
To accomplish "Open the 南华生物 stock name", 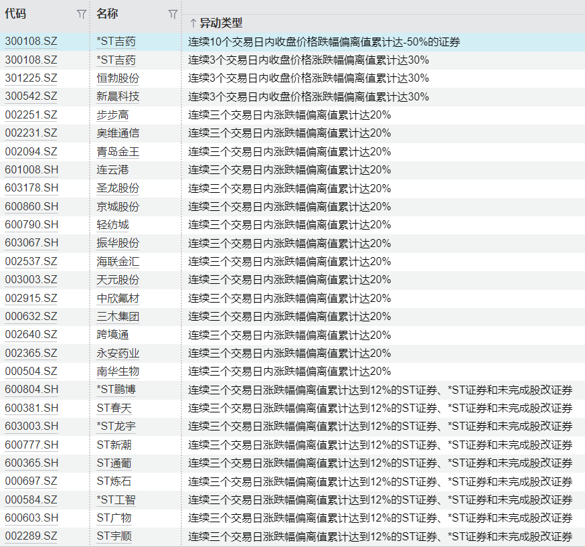I will point(118,372).
